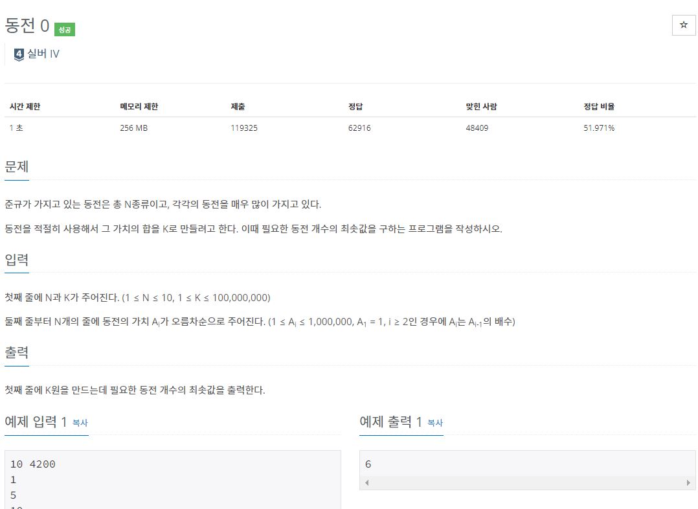
Task: Copy sample output 1 via 복사 link
Action: click(x=435, y=423)
